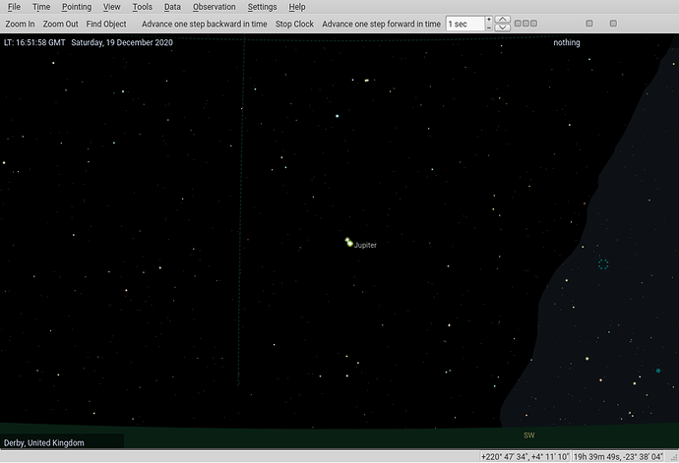The image size is (679, 463).
Task: Open the View menu
Action: pos(111,7)
